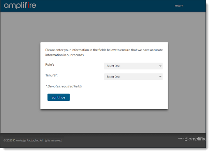
Task: Open the Tenure dropdown
Action: 133,77
